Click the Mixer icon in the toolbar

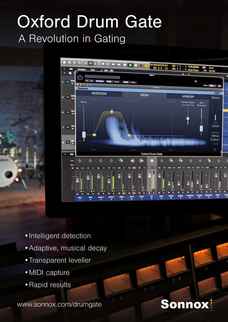click(x=91, y=63)
